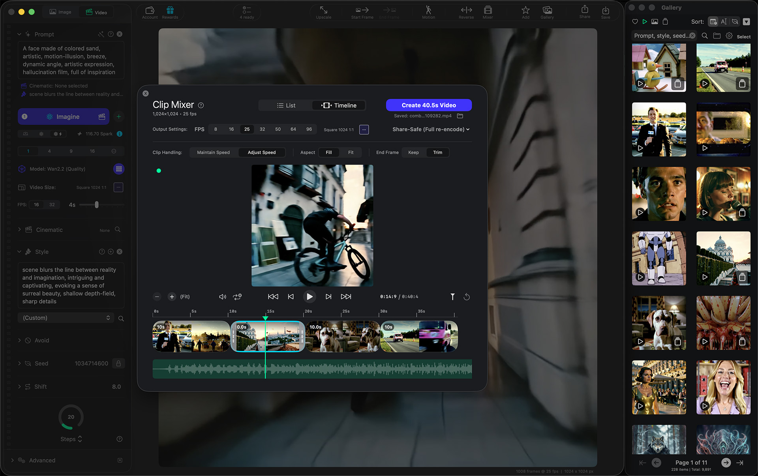Reset the timeline with undo arrow icon
Image resolution: width=758 pixels, height=476 pixels.
point(467,297)
